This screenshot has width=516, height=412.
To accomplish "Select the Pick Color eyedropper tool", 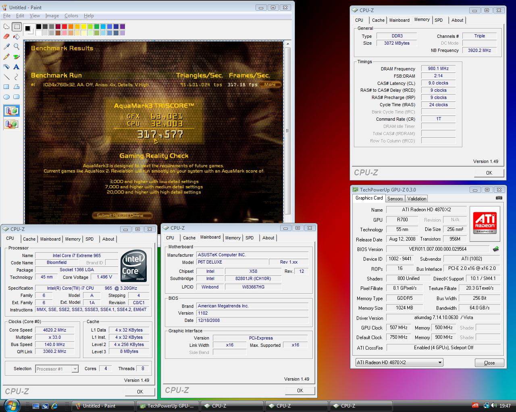I will (x=6, y=47).
